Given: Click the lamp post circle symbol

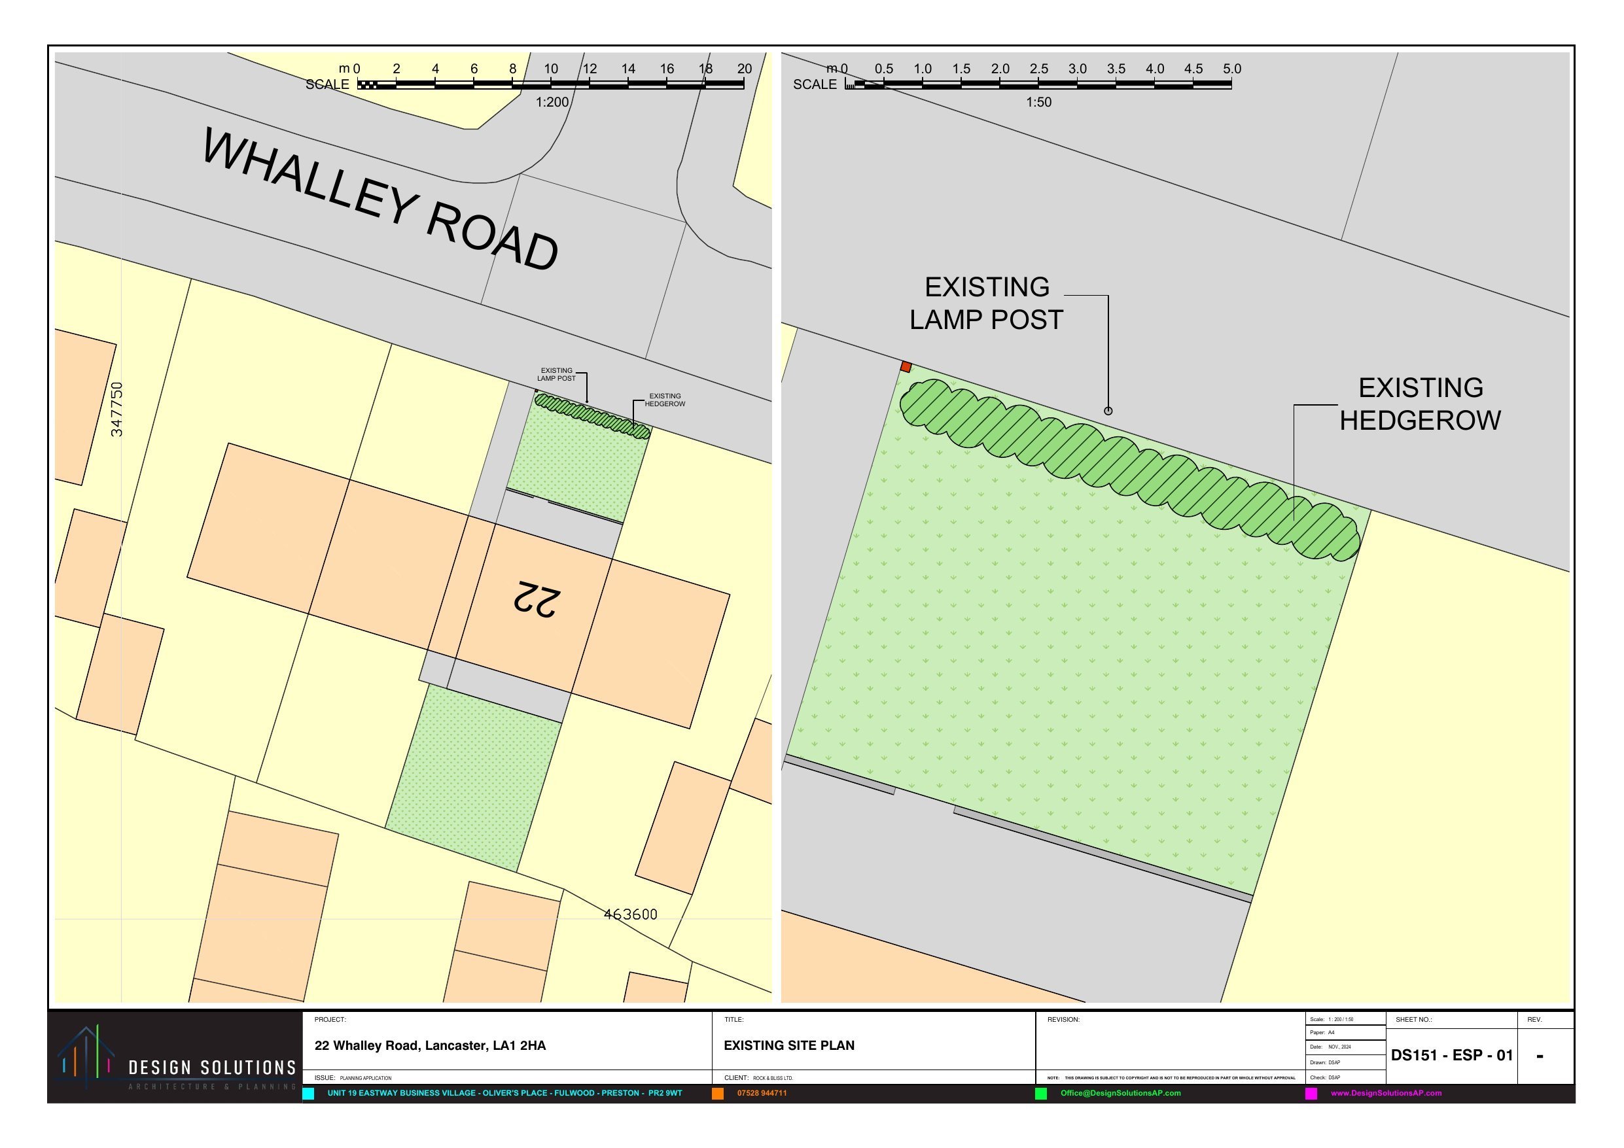Looking at the screenshot, I should (x=1108, y=410).
